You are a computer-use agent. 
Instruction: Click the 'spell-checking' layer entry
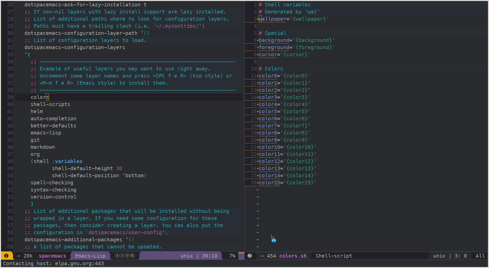click(x=52, y=183)
